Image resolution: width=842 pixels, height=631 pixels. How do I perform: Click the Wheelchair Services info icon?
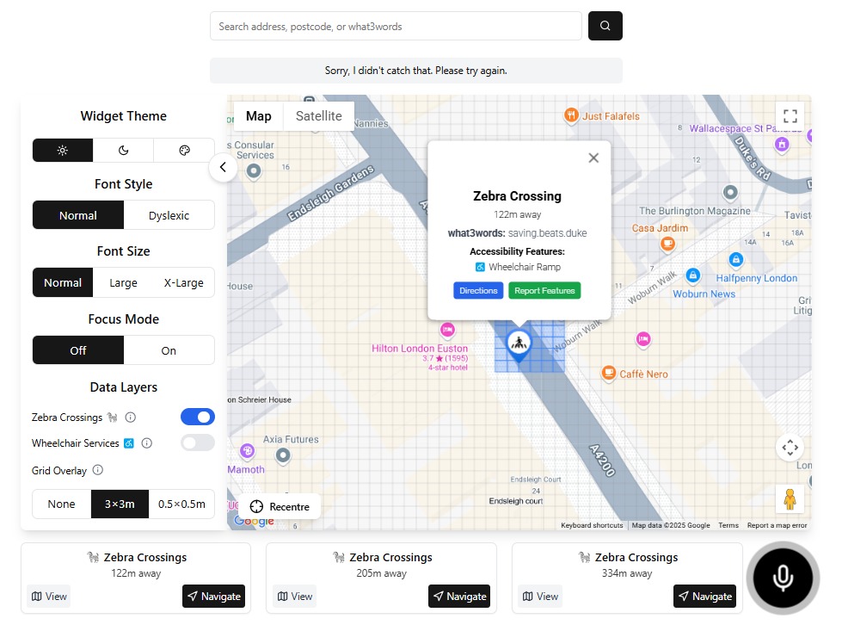(146, 443)
